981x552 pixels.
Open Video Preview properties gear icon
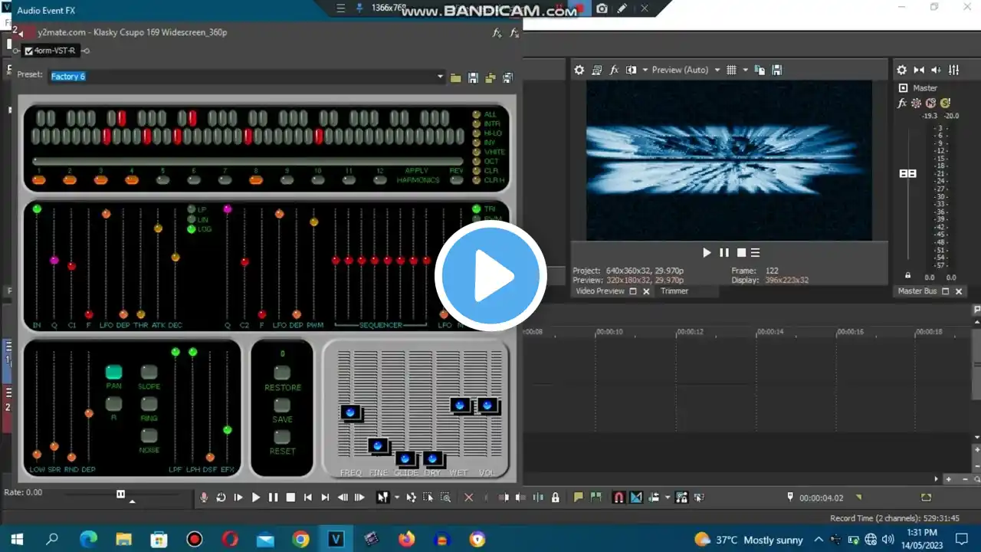point(579,70)
